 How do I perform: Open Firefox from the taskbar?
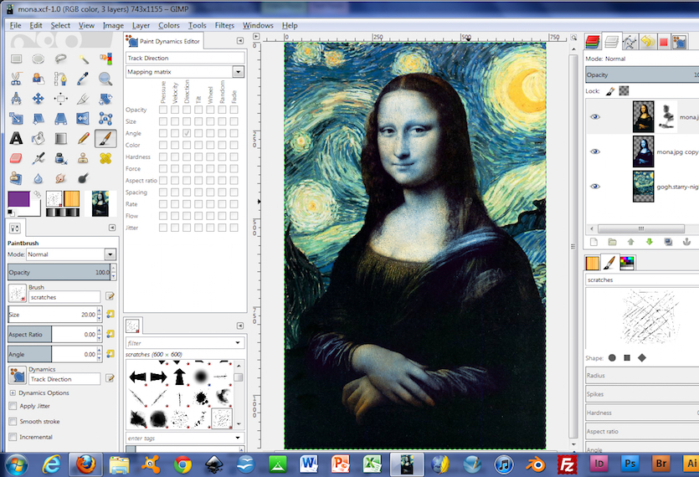coord(85,464)
